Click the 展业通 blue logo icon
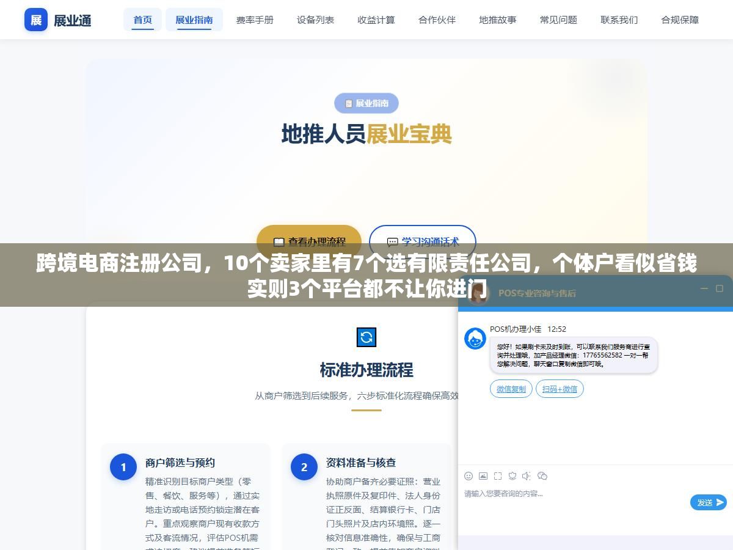 [x=36, y=20]
